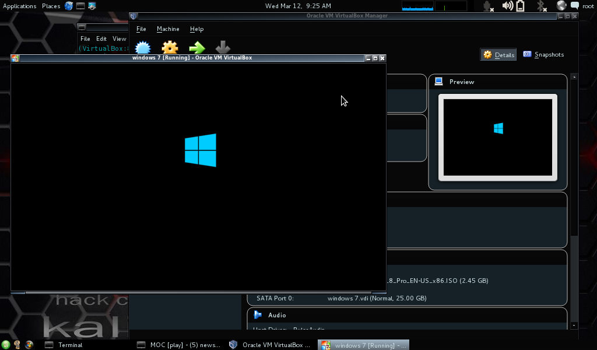The height and width of the screenshot is (350, 597).
Task: Click the clock showing Wed Mar 12
Action: 298,6
